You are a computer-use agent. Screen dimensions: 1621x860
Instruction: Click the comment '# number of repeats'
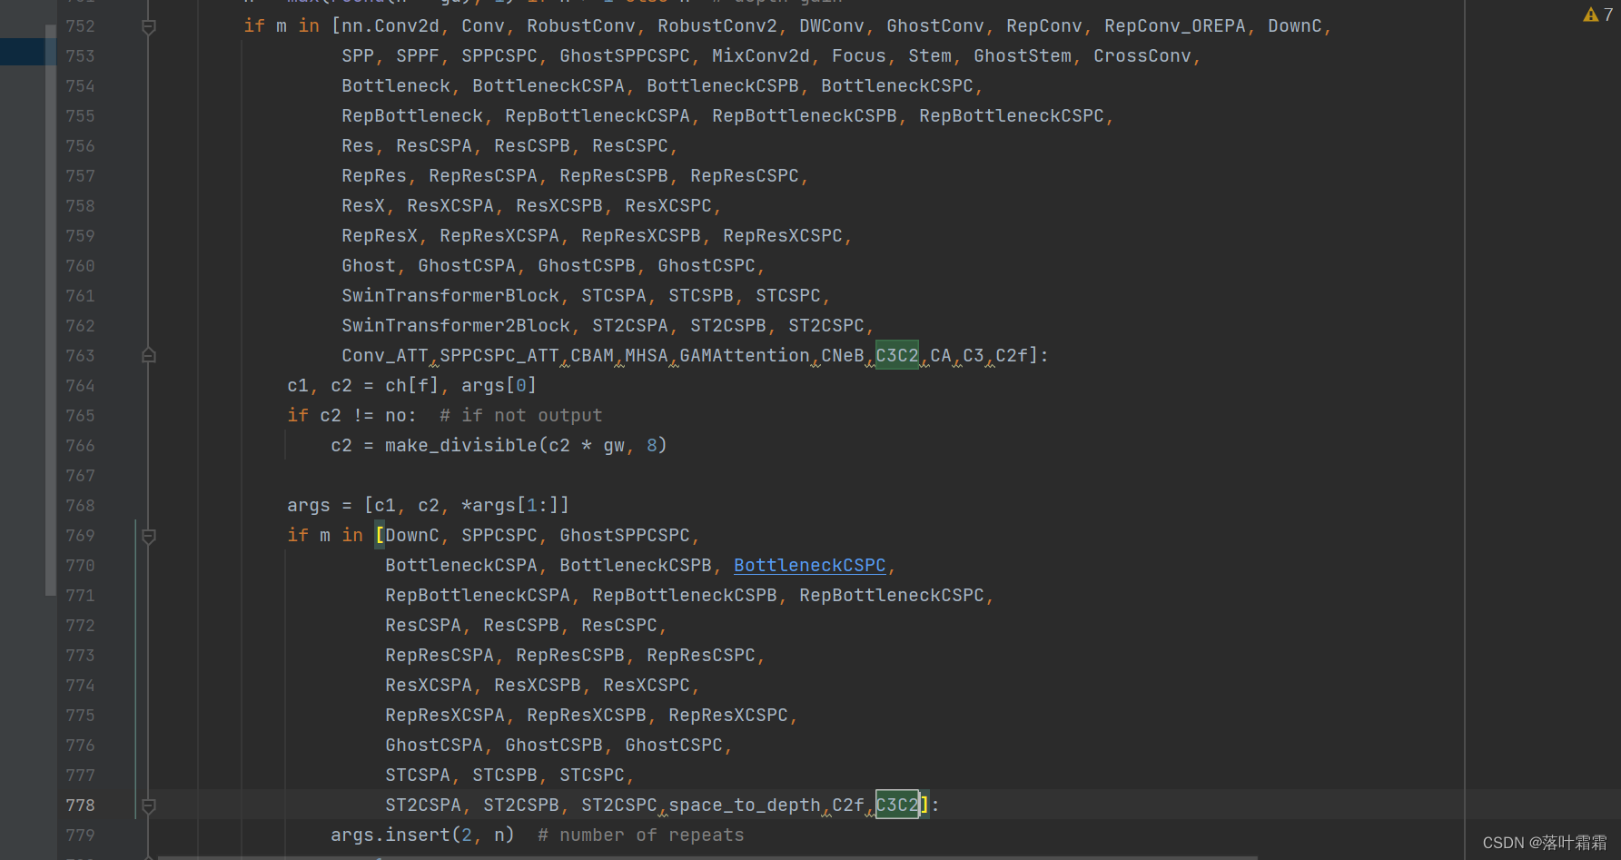pos(641,835)
